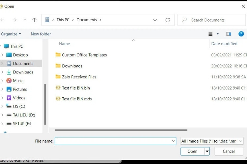This screenshot has width=247, height=164.
Task: Open the Zalo Received Files folder
Action: coord(79,77)
